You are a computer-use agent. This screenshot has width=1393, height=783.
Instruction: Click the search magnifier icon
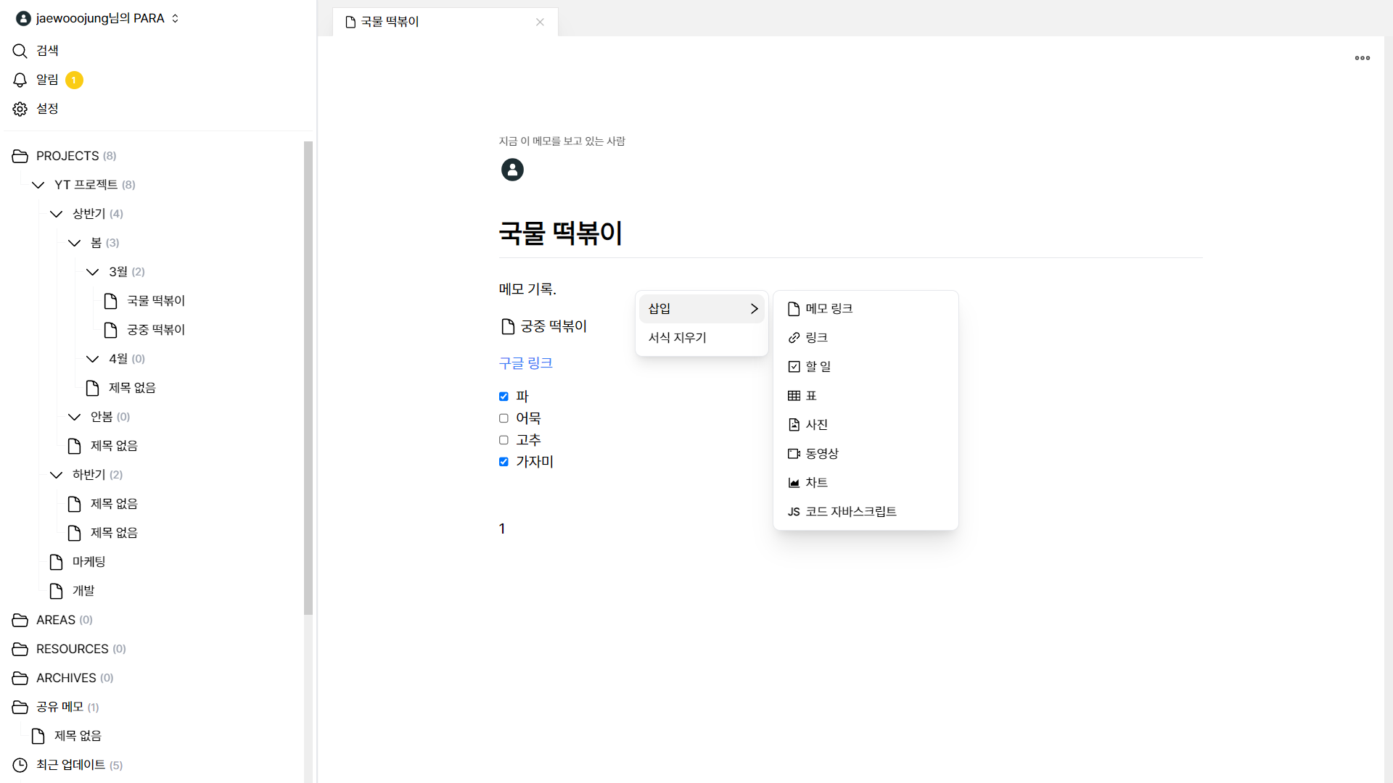pyautogui.click(x=20, y=51)
